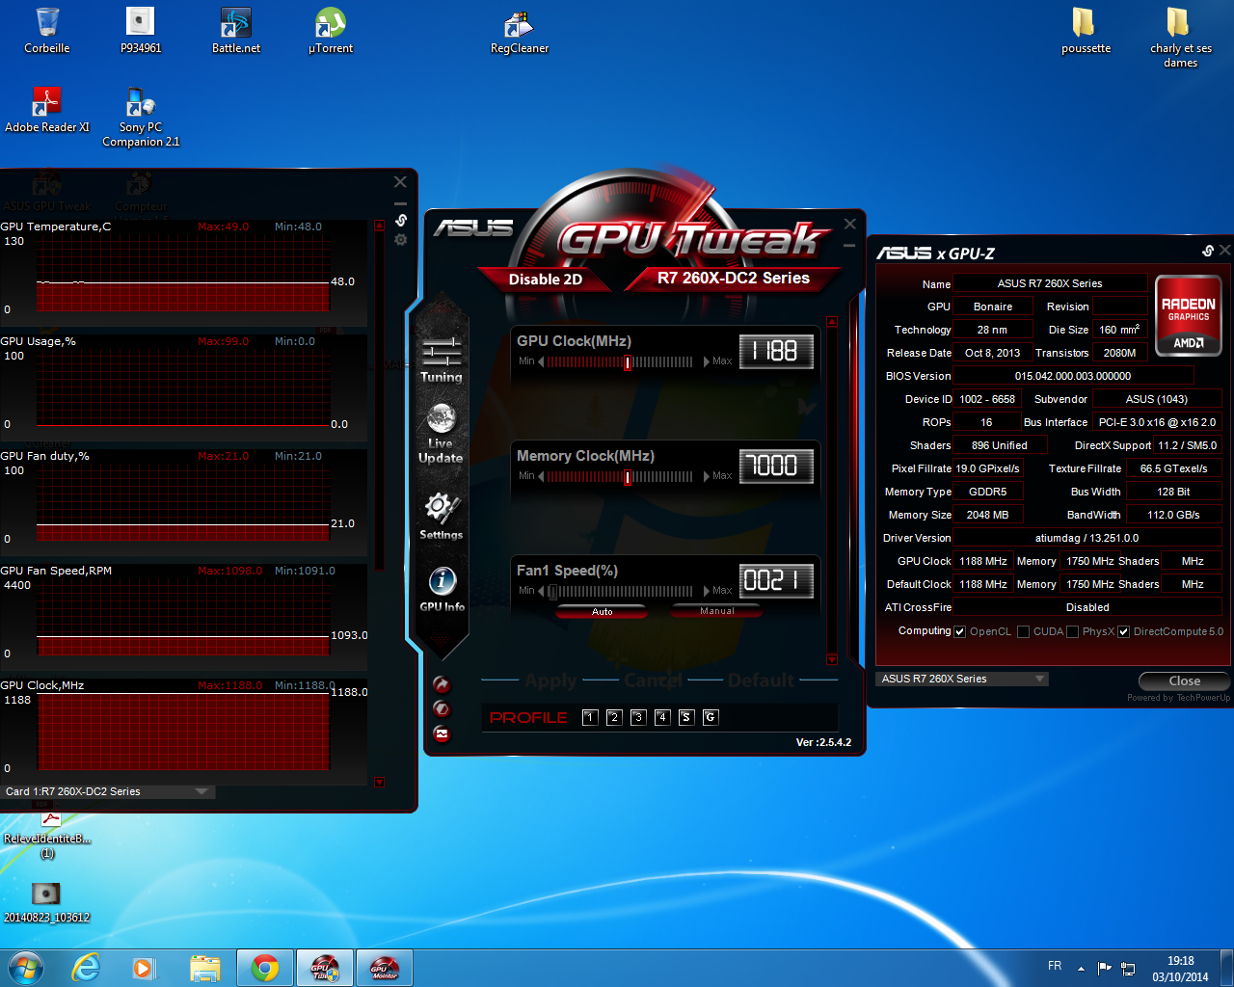
Task: Select the Battle.net desktop shortcut
Action: [x=236, y=31]
